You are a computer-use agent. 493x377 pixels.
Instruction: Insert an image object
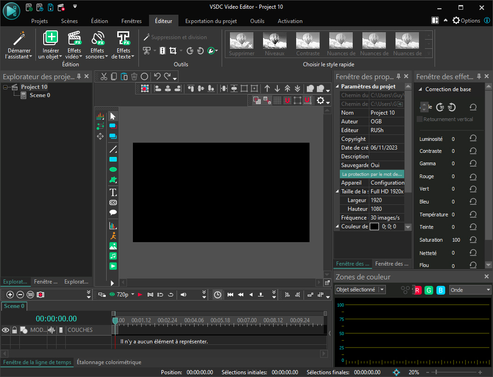pyautogui.click(x=113, y=246)
